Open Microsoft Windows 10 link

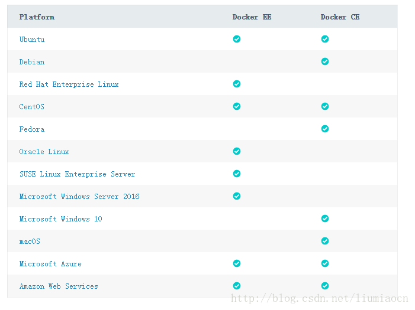60,219
